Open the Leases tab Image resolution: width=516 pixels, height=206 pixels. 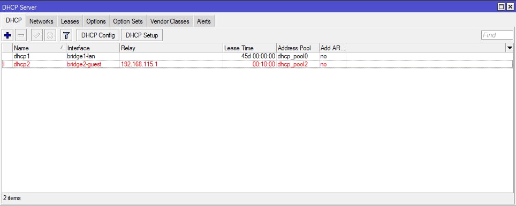pos(70,21)
